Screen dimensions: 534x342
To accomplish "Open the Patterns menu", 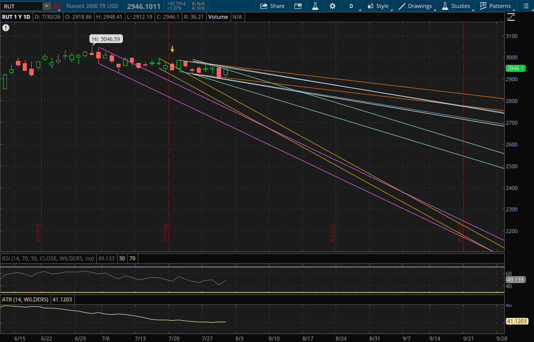I will click(x=495, y=6).
